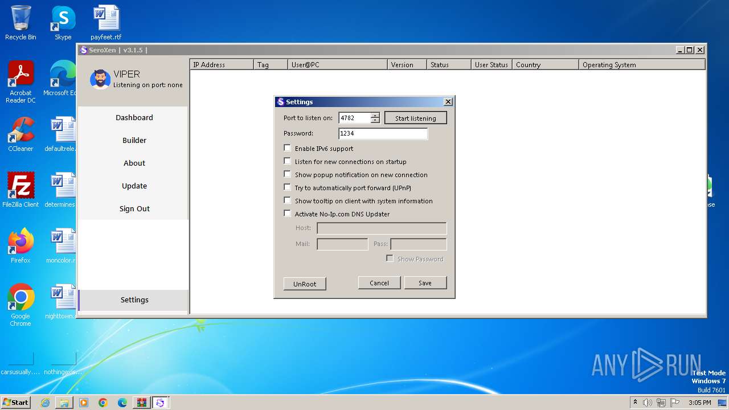Open the network tray icon

coord(661,403)
